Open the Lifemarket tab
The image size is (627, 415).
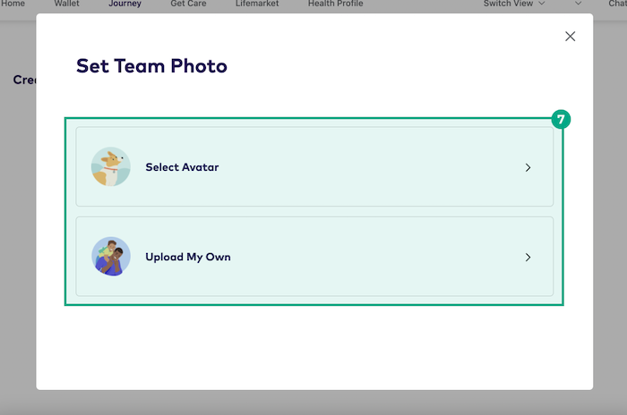[x=257, y=4]
